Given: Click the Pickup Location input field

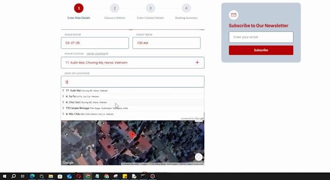Looking at the screenshot, I should pyautogui.click(x=132, y=63).
